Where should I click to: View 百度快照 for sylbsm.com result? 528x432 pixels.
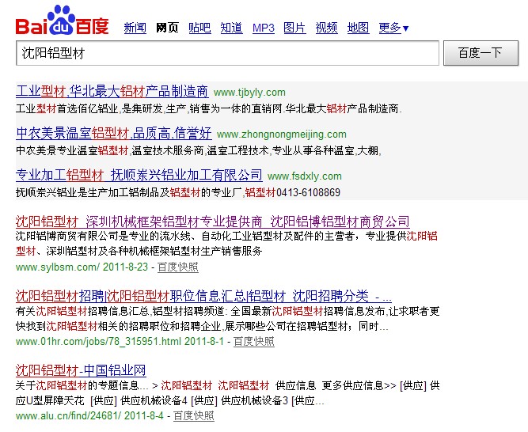pos(178,267)
